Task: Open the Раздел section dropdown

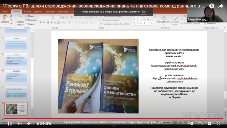Action: [30, 24]
